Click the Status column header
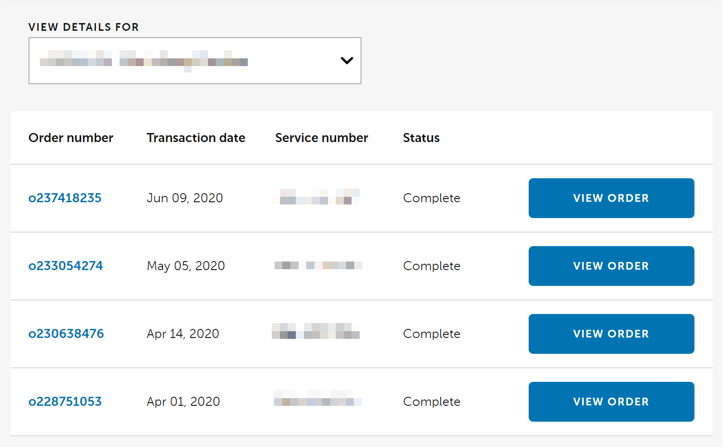 [421, 138]
